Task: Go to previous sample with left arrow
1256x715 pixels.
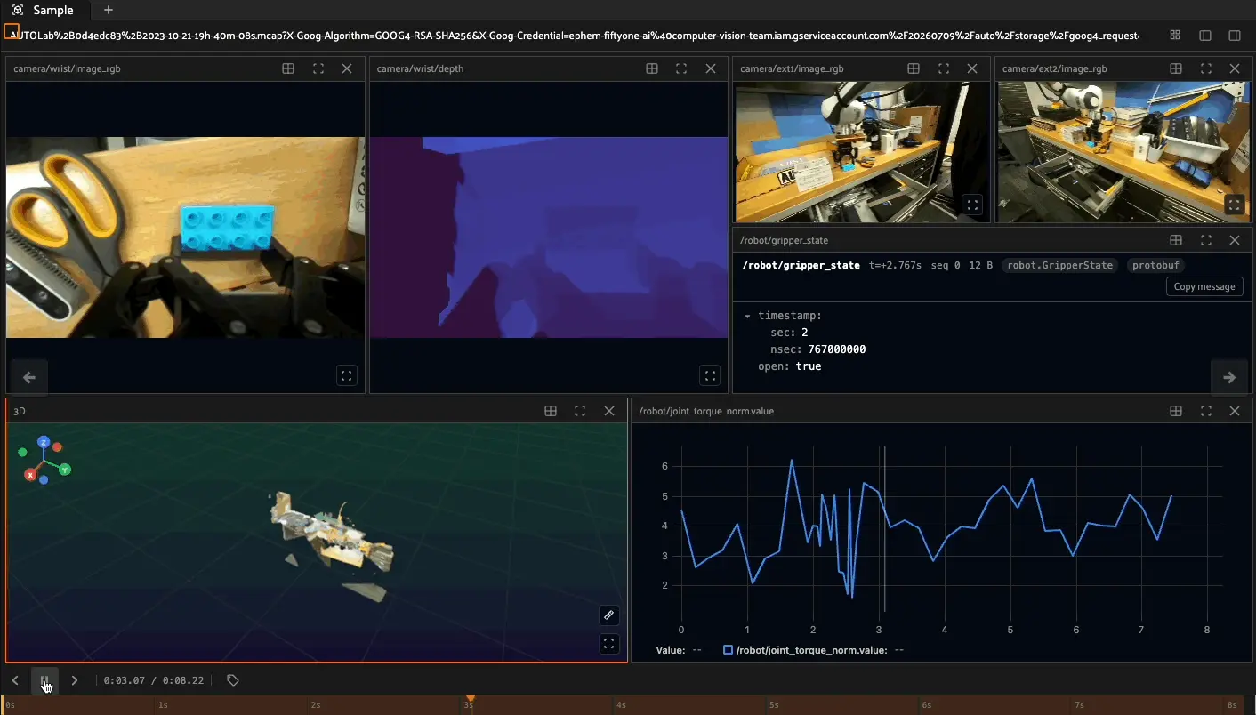Action: pos(28,378)
